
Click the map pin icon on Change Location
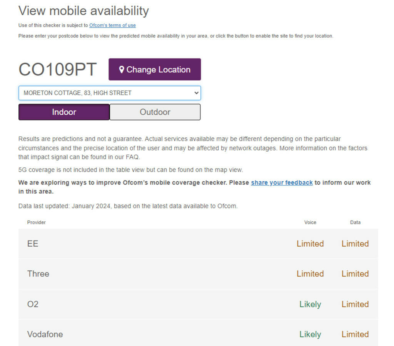click(122, 70)
